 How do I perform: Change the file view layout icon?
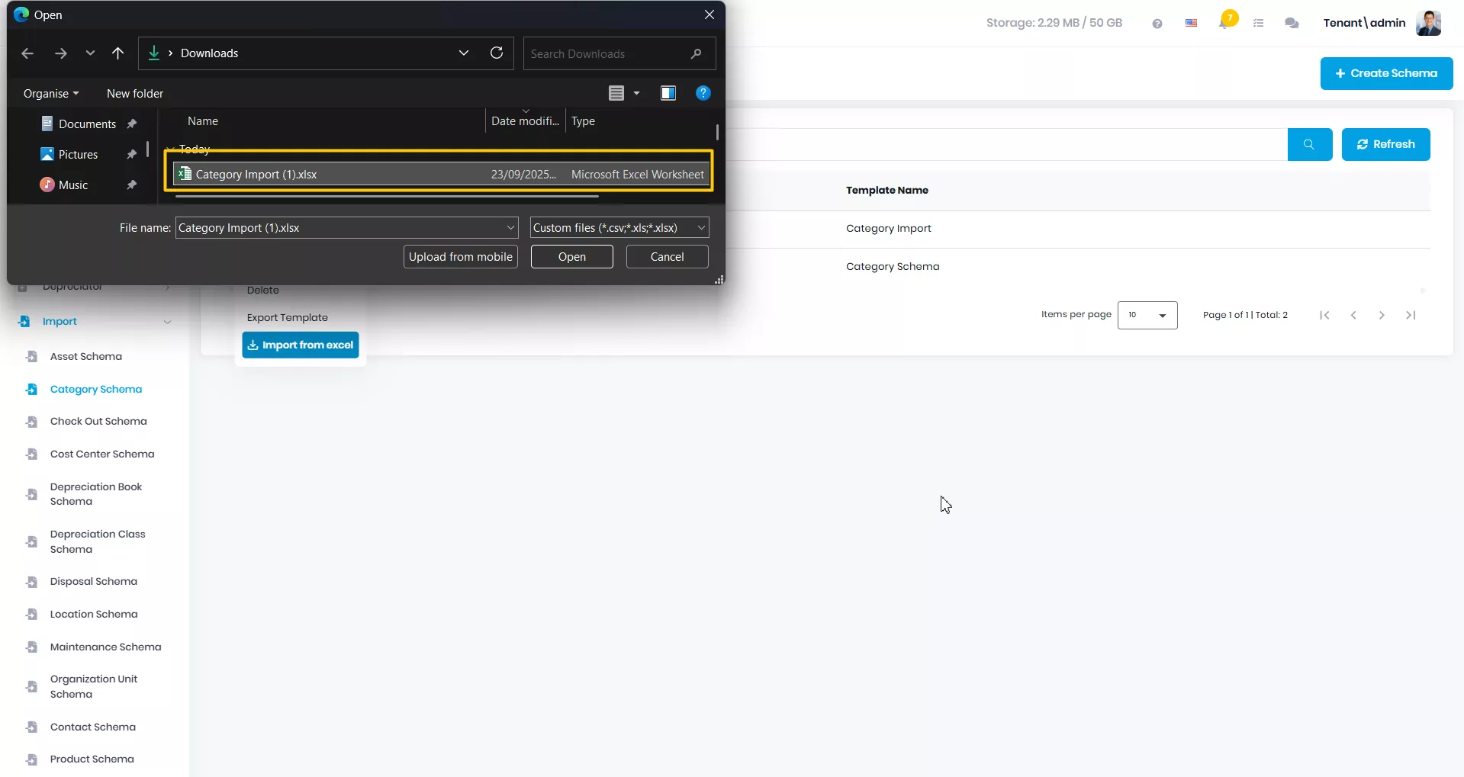point(616,93)
